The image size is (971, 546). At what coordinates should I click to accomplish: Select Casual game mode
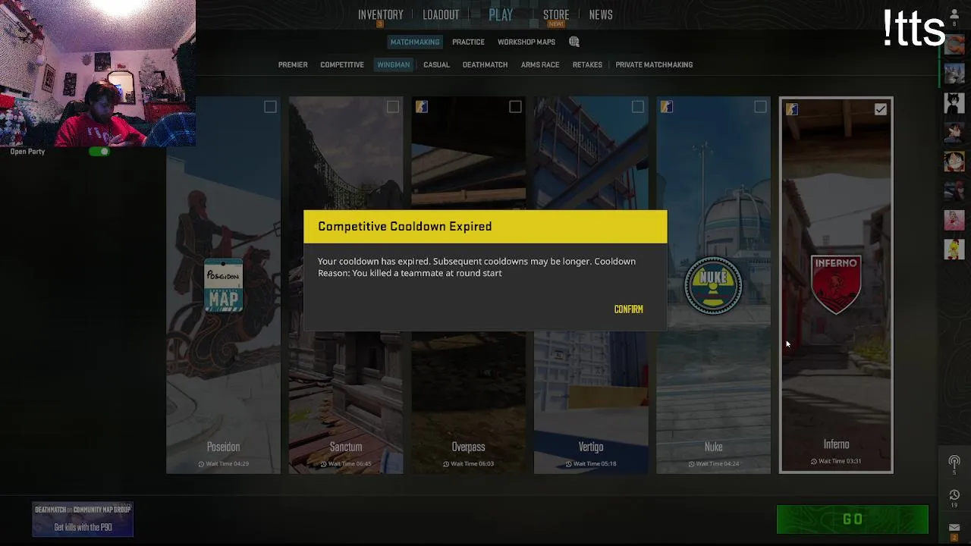(436, 64)
